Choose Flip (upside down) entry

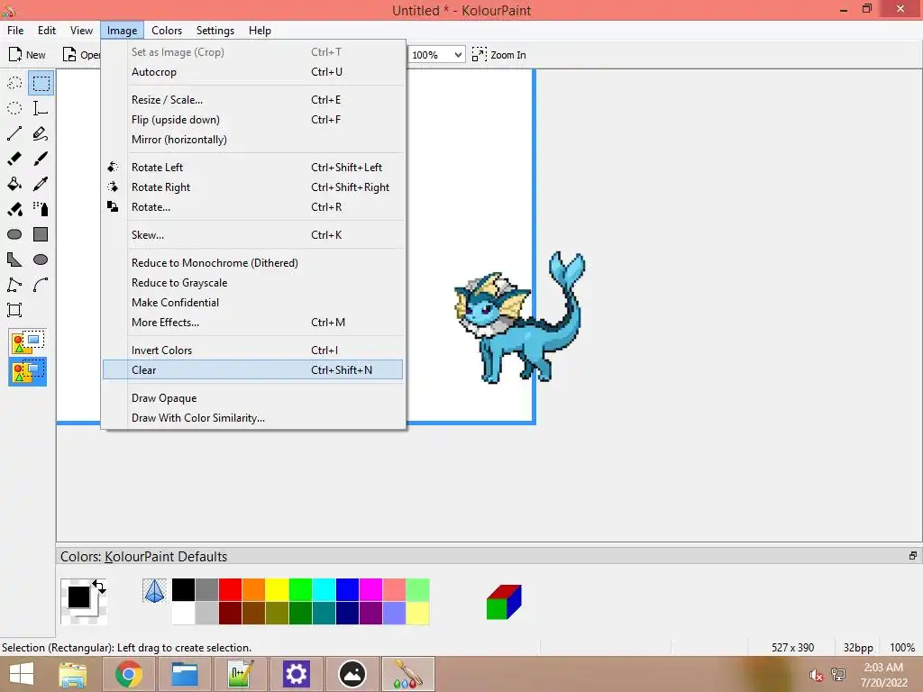pos(252,120)
